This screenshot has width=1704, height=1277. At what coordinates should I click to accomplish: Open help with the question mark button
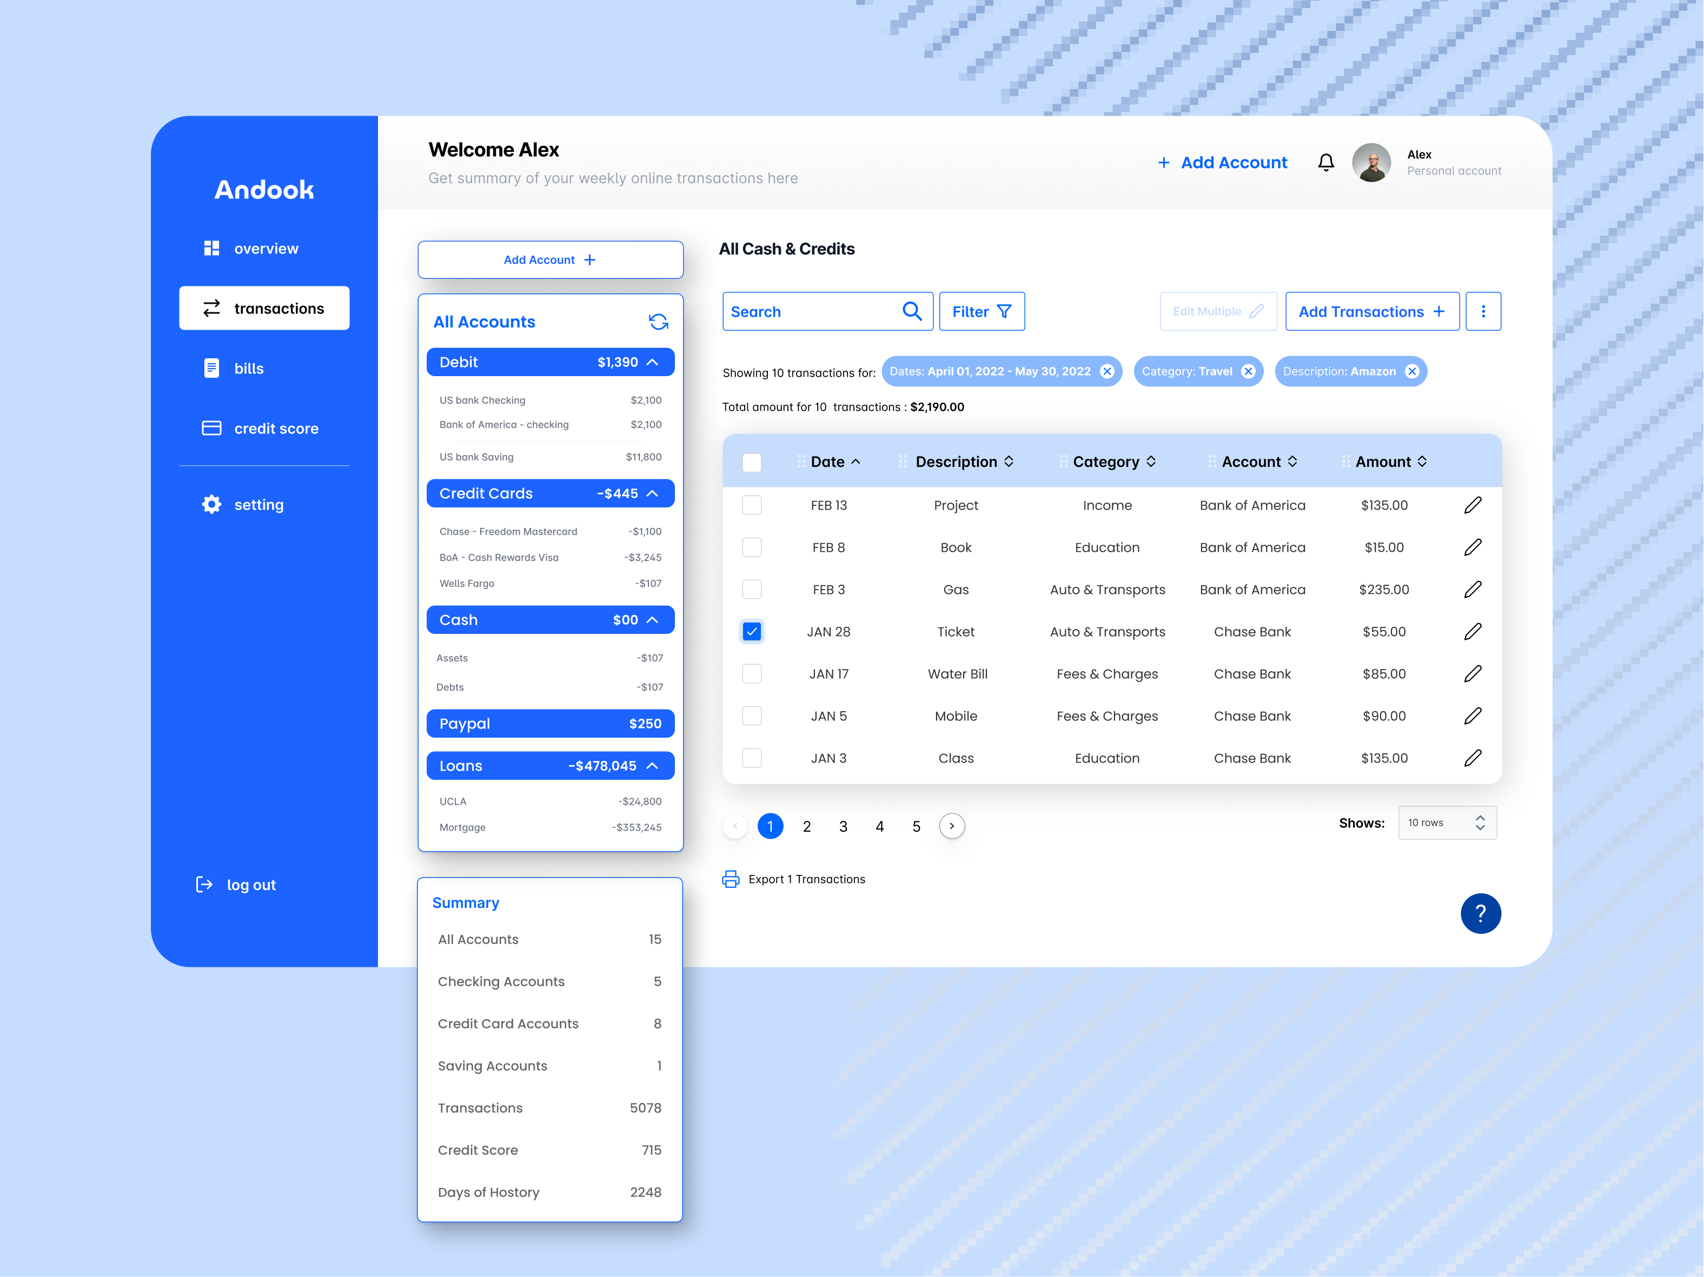(1481, 914)
